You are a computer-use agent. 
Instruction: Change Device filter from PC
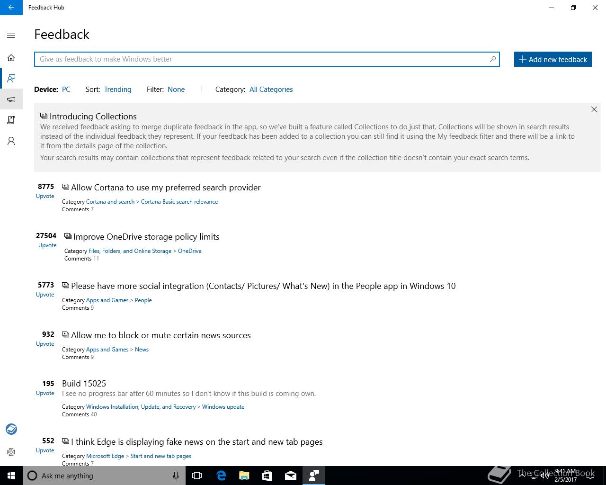pos(66,90)
